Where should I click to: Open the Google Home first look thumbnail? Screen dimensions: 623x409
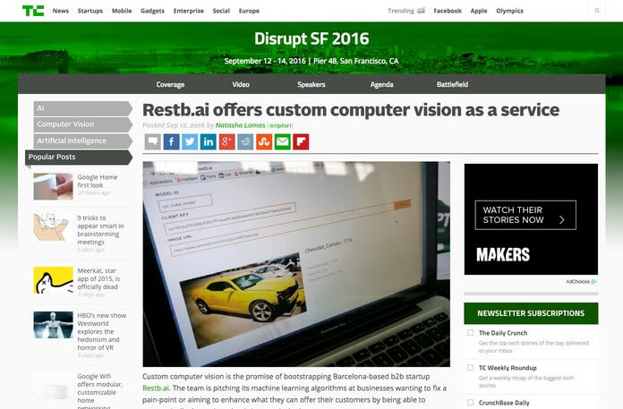pos(53,186)
